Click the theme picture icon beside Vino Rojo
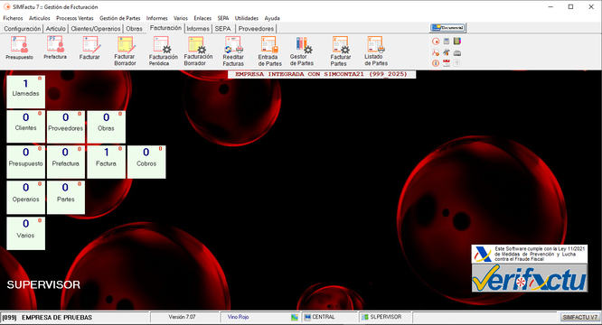Screen dimensions: 602x325 coord(295,318)
